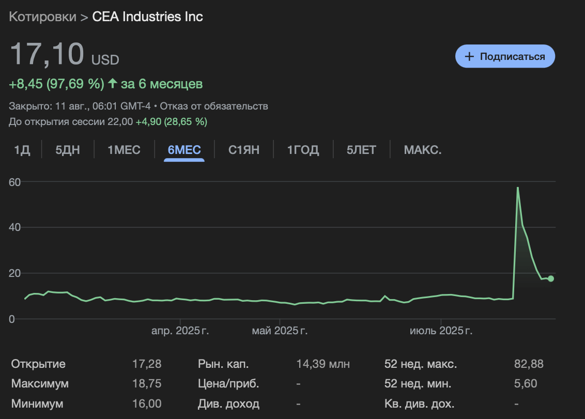
Task: Switch to the С1ЯН year-to-date tab
Action: point(243,150)
